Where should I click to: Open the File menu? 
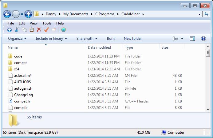click(x=11, y=23)
